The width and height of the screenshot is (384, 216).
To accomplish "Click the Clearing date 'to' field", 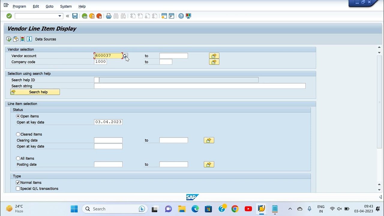I will pos(174,140).
